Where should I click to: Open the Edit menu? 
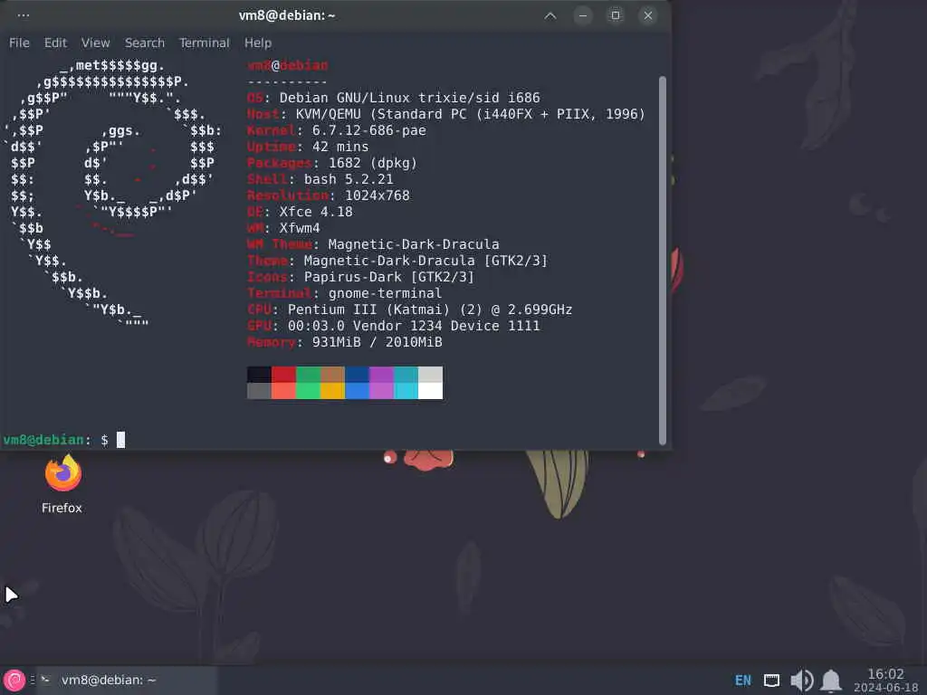click(55, 43)
